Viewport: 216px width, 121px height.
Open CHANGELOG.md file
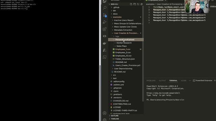coord(121,101)
